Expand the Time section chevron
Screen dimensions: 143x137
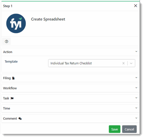(136, 108)
